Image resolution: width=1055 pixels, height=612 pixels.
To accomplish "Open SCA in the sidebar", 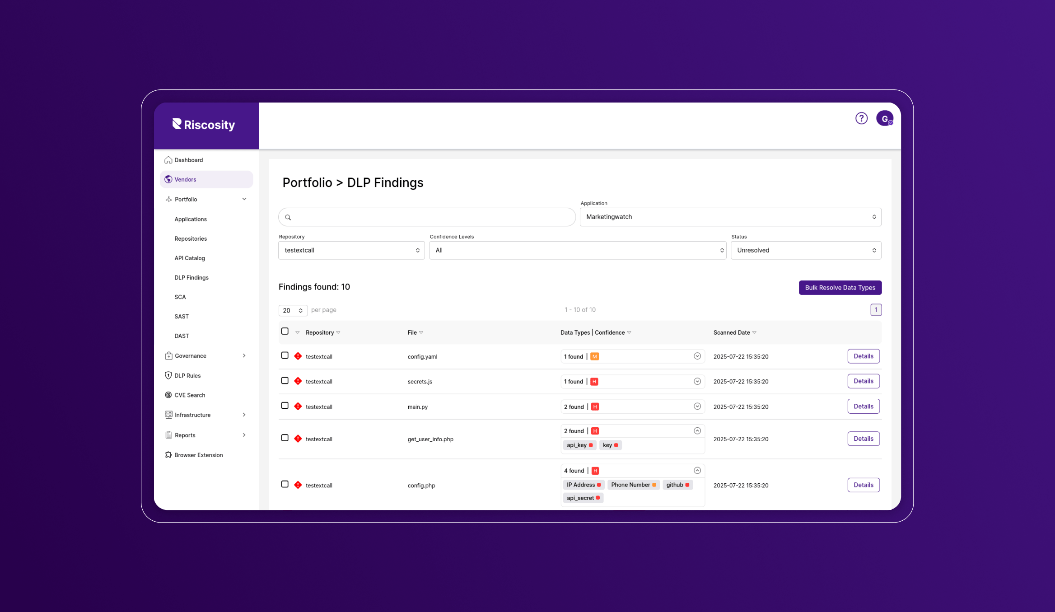I will coord(180,297).
